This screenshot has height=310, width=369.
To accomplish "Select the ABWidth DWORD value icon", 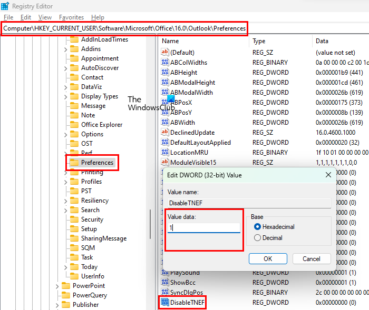I will click(164, 122).
